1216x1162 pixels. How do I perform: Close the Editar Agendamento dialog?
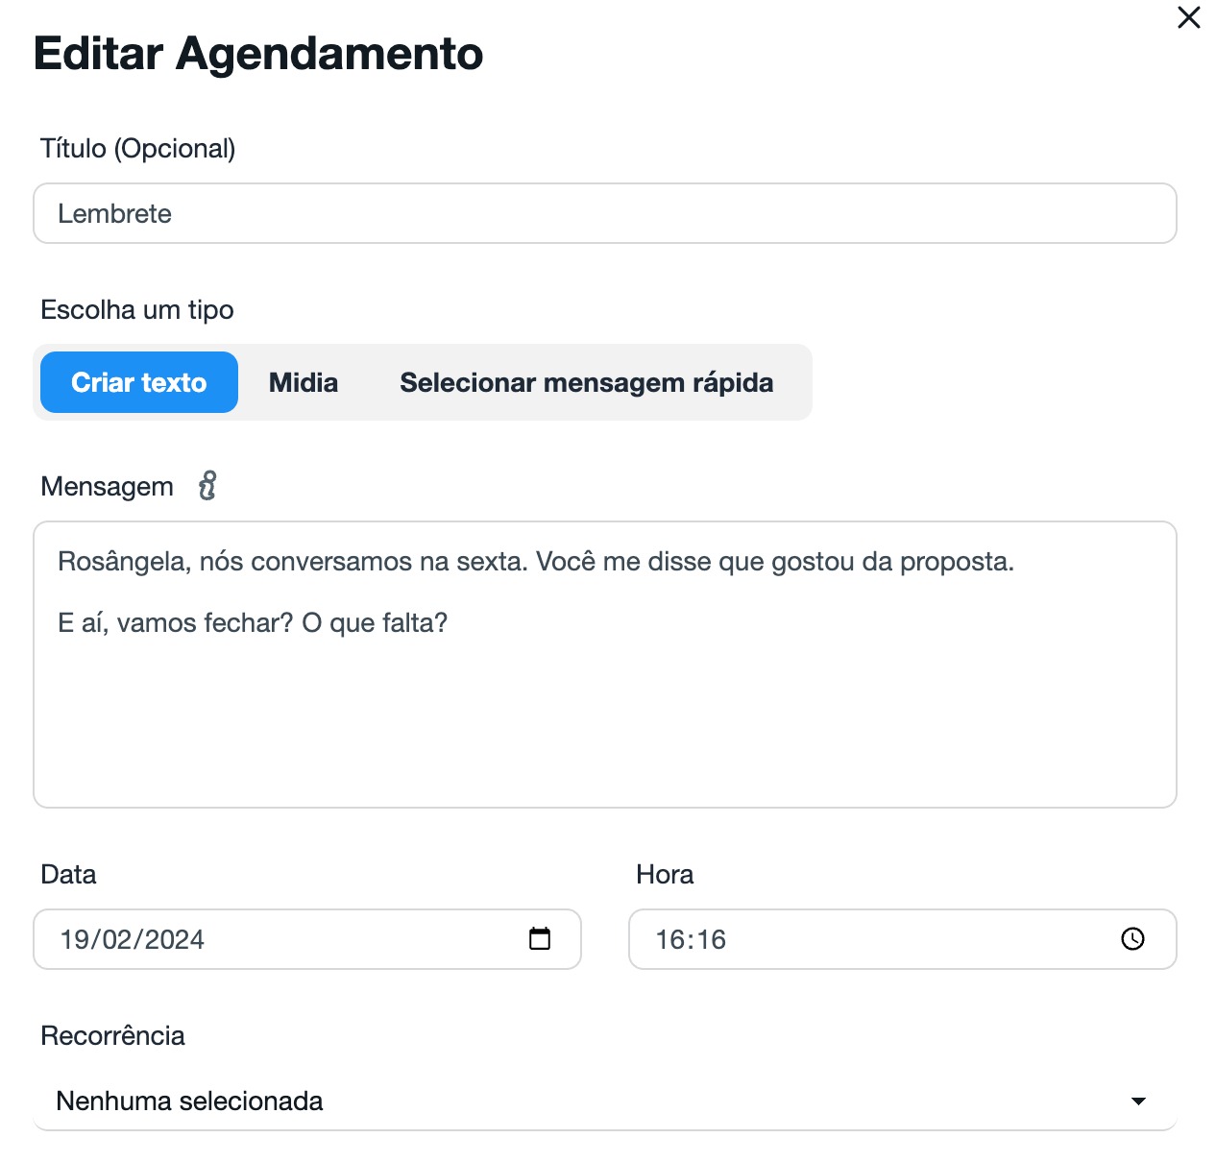(1188, 17)
